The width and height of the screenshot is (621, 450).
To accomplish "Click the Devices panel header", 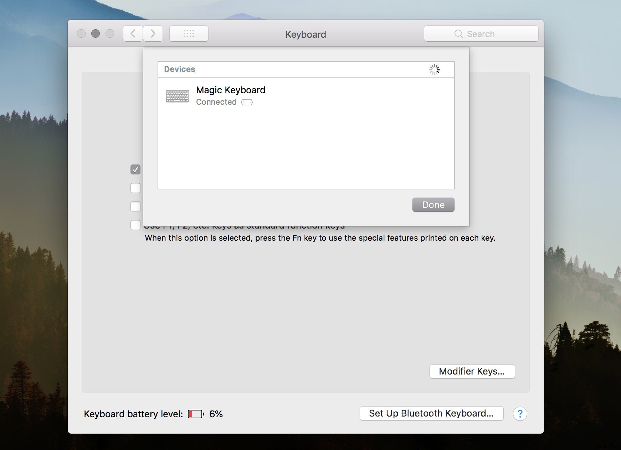I will tap(179, 69).
